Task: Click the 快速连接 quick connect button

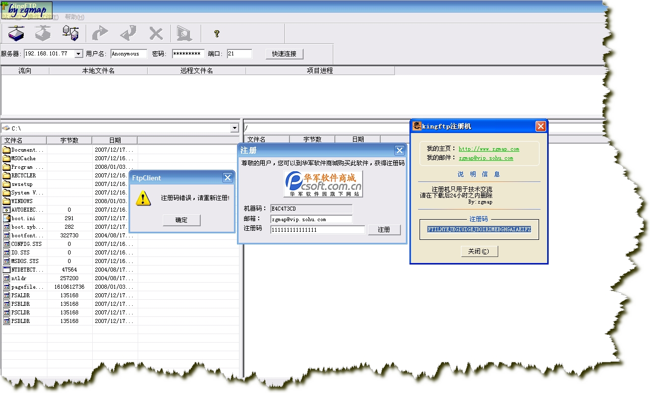Action: click(x=284, y=54)
